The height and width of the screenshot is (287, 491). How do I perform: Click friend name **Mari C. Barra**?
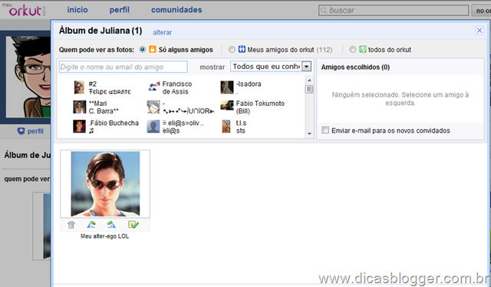[x=104, y=107]
